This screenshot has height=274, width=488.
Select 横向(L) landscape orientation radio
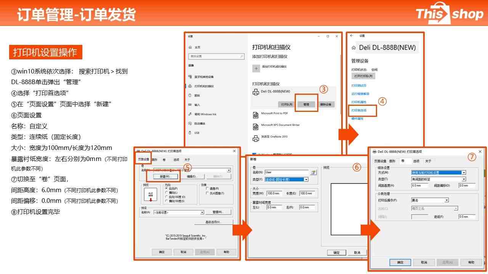tap(166, 193)
